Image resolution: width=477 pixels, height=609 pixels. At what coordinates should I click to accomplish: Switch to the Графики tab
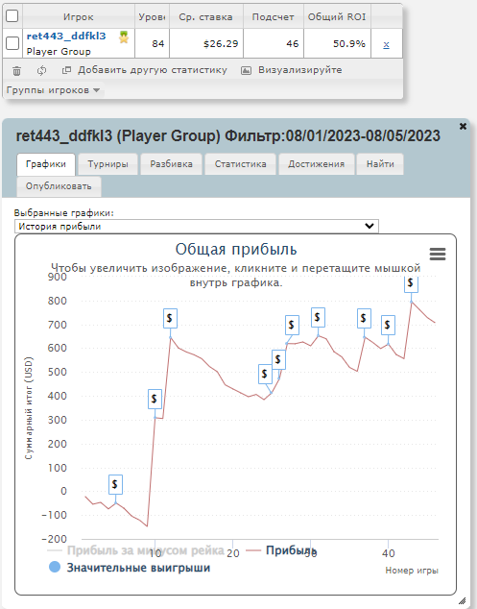(x=46, y=164)
